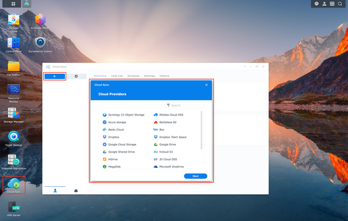Open the Control Panel desktop icon
348x221 pixels.
click(13, 43)
